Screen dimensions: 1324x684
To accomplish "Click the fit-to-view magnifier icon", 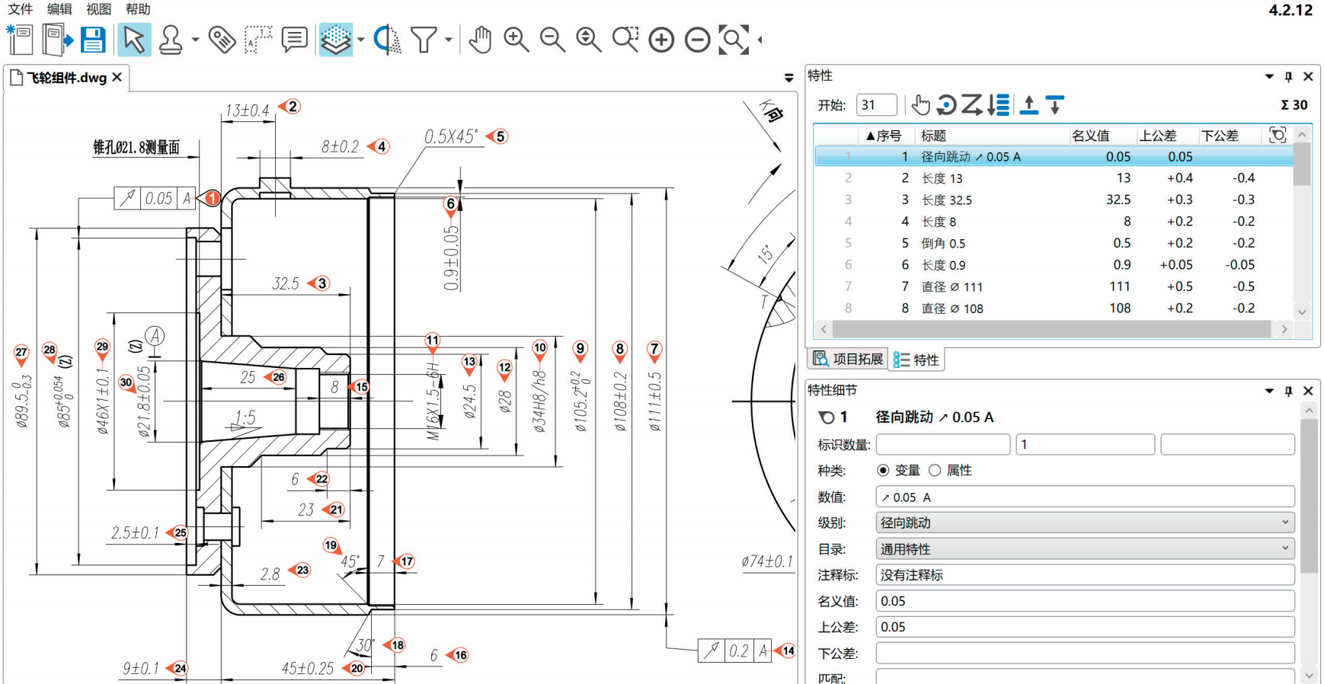I will click(733, 40).
